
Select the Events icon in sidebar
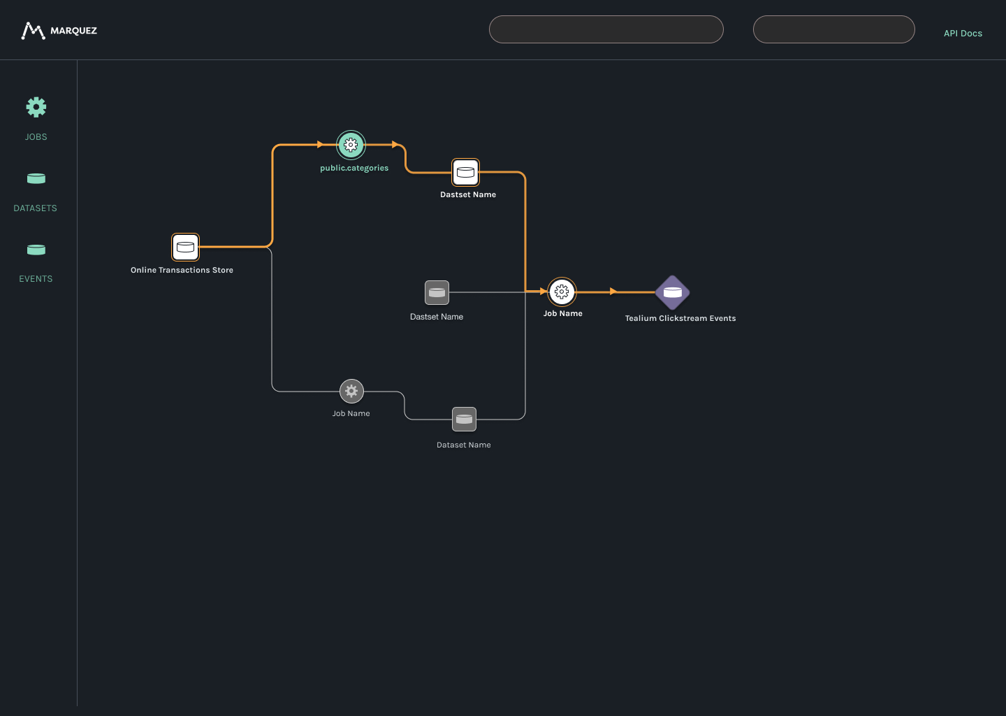pos(36,250)
